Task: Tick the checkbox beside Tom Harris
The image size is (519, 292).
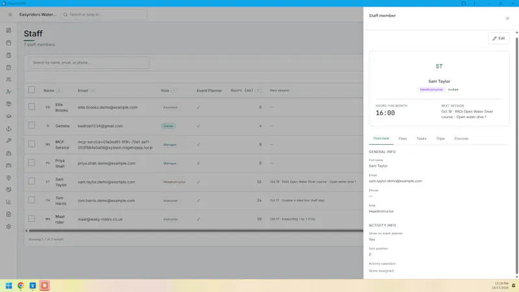Action: point(31,200)
